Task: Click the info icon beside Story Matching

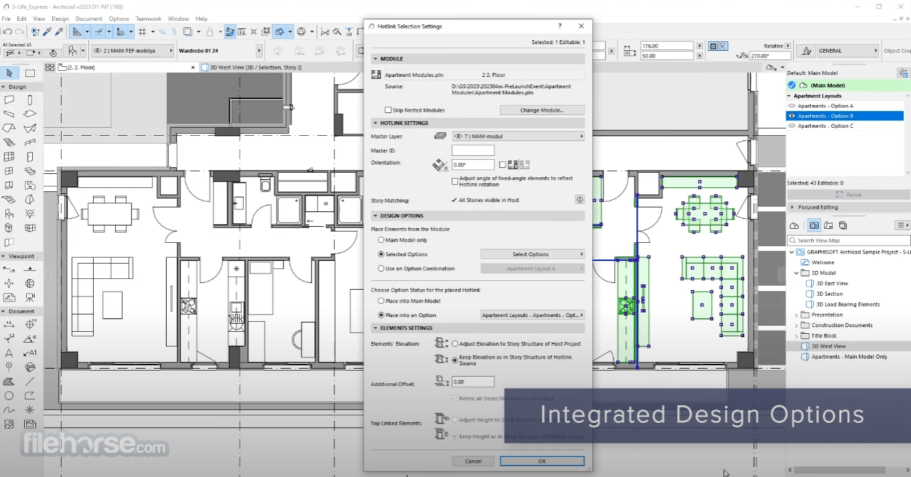Action: point(579,200)
